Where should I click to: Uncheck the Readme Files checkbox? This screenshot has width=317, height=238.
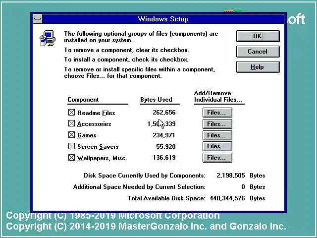pos(71,113)
